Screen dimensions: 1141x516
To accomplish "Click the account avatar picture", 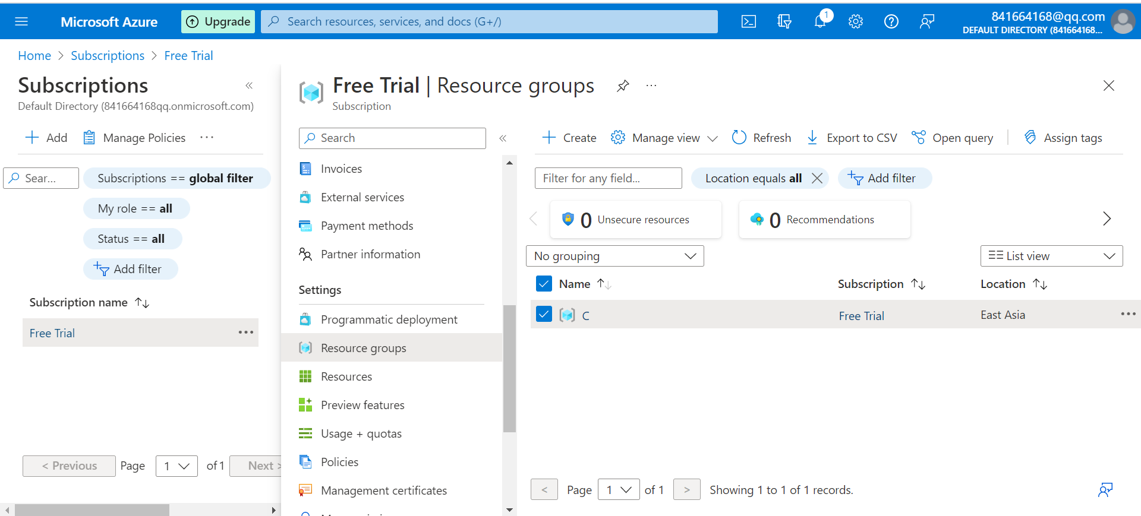I will pos(1123,21).
